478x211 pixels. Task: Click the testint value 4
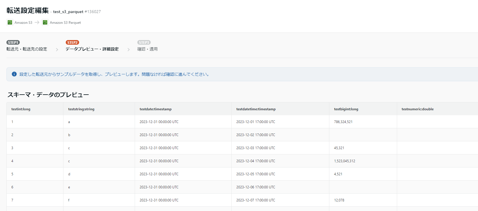[12, 161]
